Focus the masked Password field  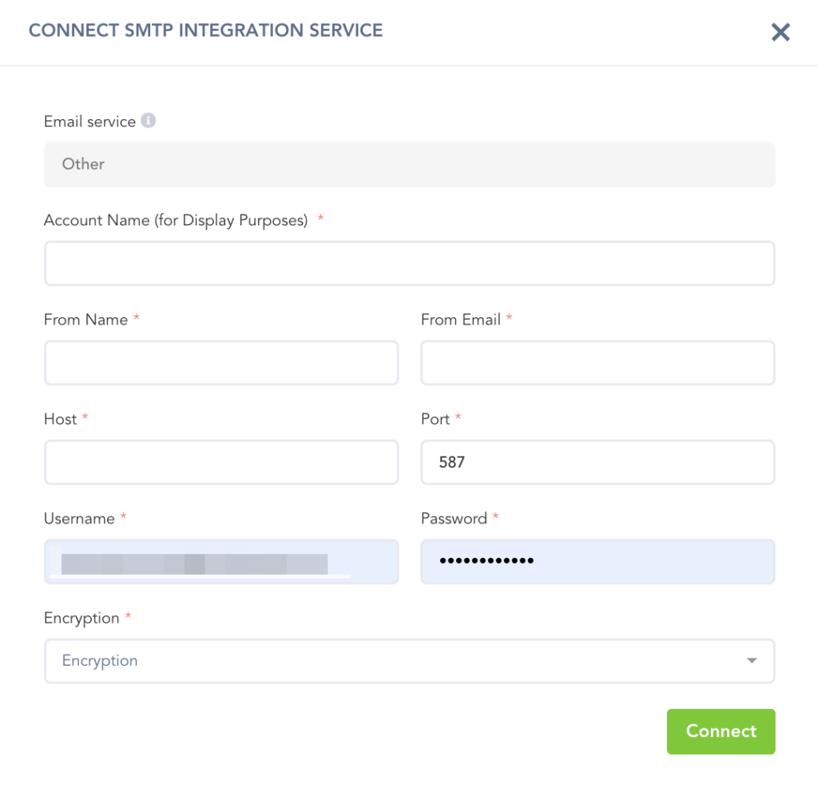tap(598, 562)
